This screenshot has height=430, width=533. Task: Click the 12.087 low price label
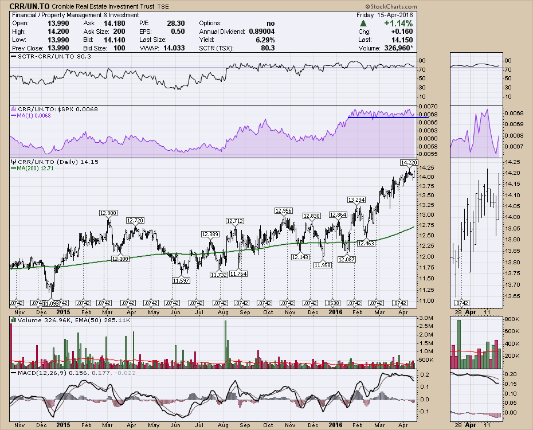[x=346, y=259]
